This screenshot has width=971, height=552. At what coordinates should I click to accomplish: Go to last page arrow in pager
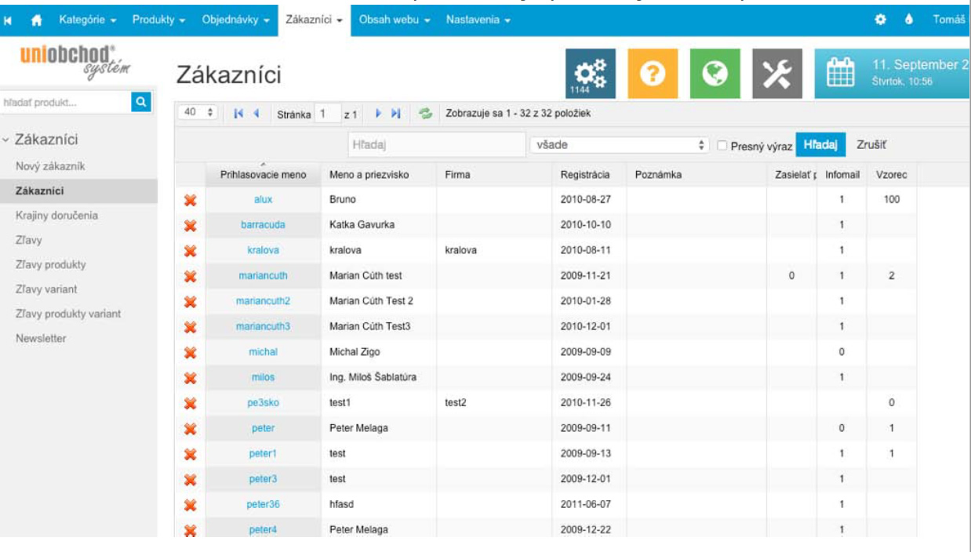click(396, 114)
